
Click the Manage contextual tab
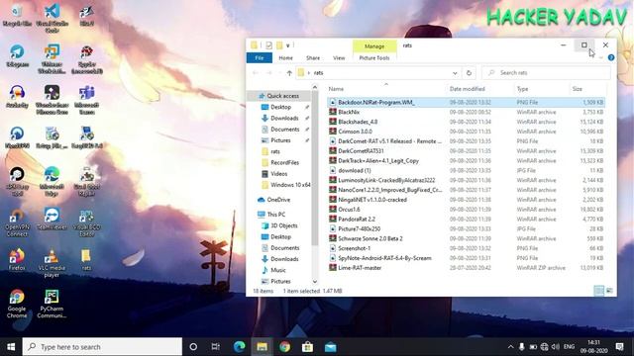point(374,46)
